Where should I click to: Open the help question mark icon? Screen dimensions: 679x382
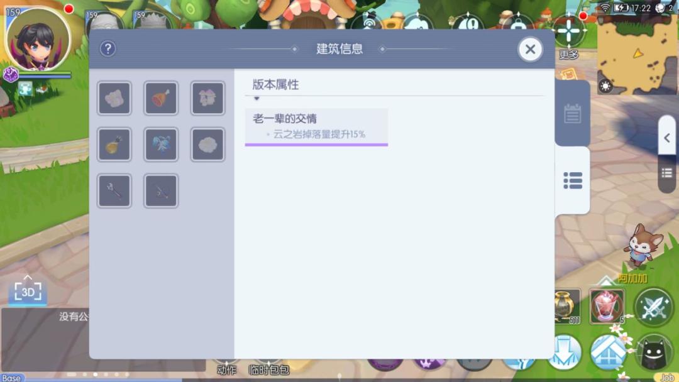tap(108, 49)
